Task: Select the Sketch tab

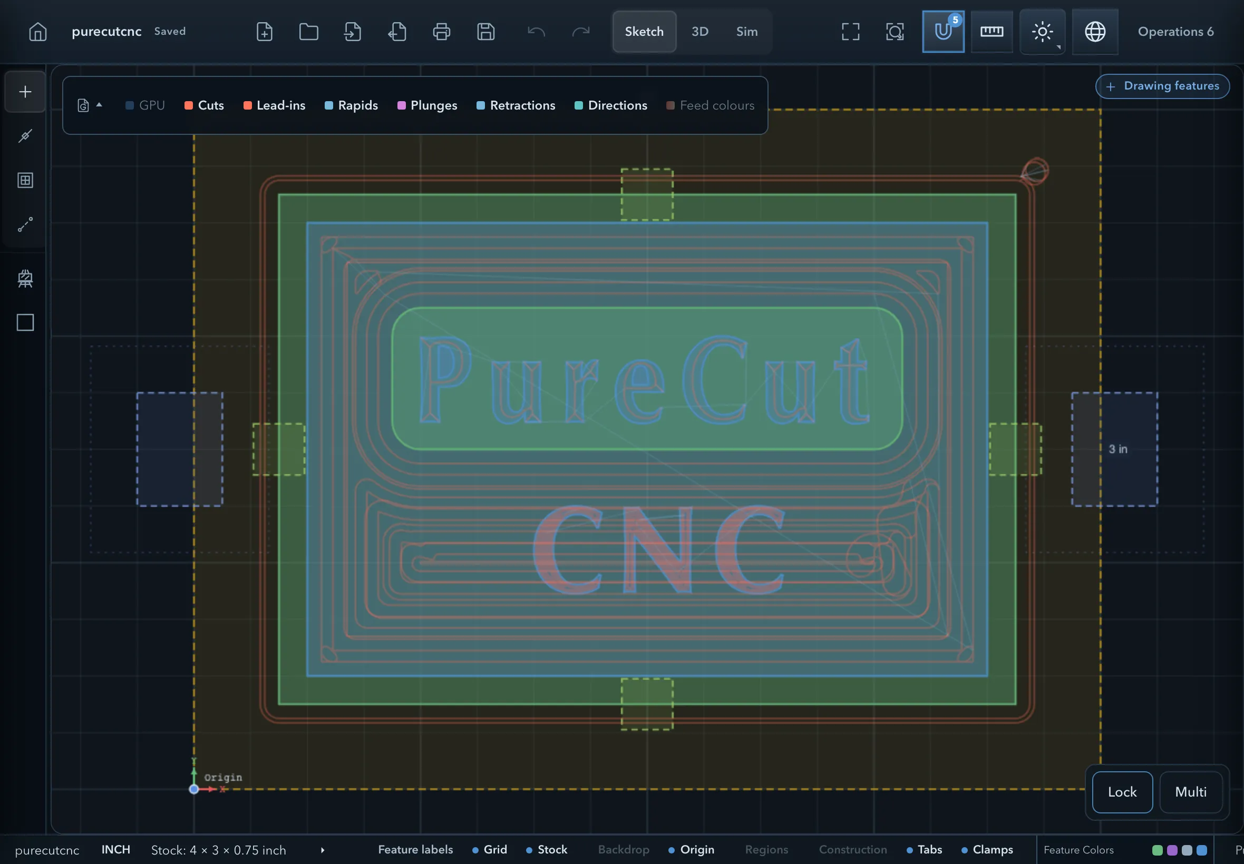Action: click(x=644, y=32)
